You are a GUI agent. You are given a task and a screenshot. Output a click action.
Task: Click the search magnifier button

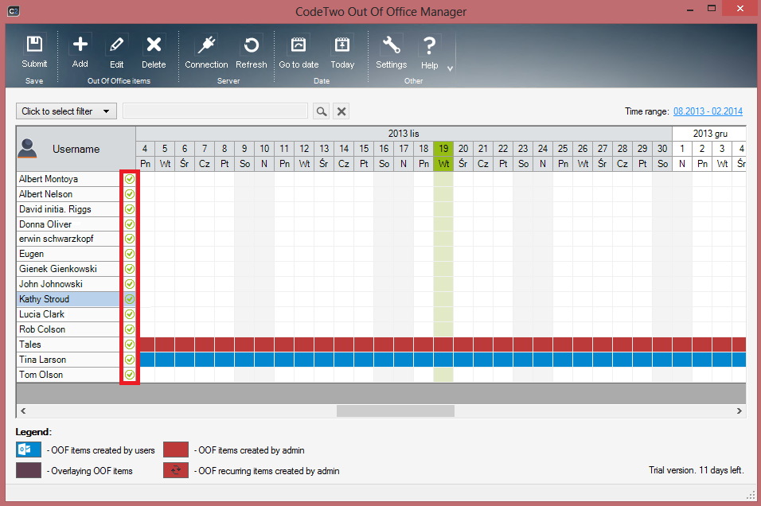[x=322, y=111]
